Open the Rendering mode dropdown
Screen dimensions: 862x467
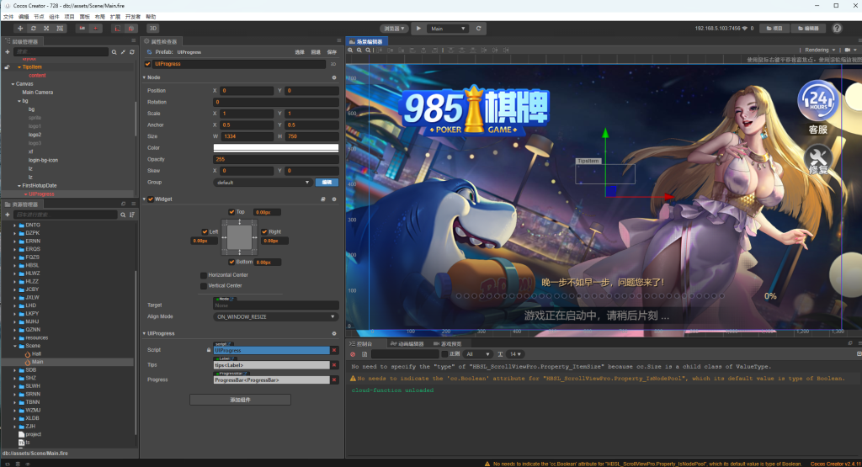(820, 50)
